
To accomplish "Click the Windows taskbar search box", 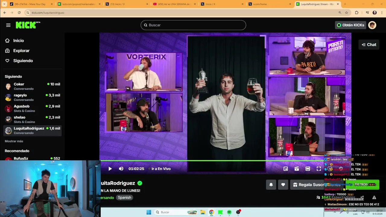I will pyautogui.click(x=176, y=212).
